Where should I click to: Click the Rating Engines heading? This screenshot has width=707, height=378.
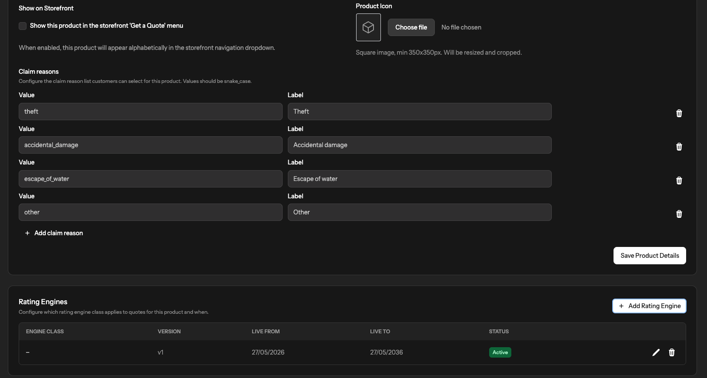[43, 302]
